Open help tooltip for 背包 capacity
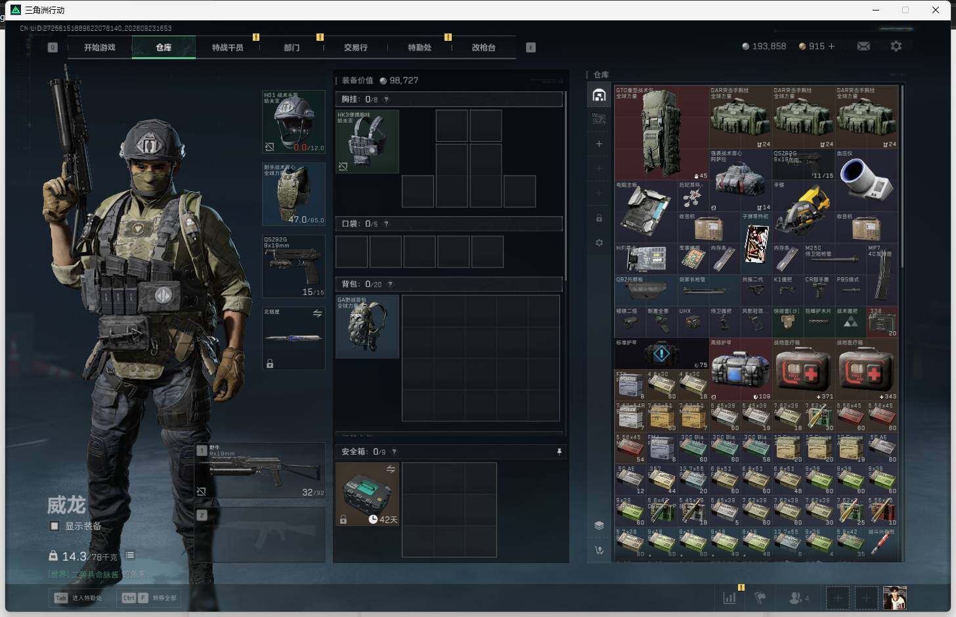The height and width of the screenshot is (617, 956). tap(390, 285)
